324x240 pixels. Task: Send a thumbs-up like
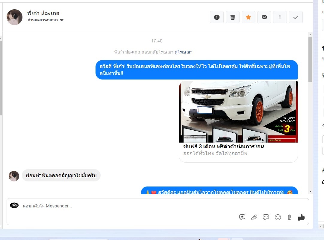pyautogui.click(x=301, y=217)
